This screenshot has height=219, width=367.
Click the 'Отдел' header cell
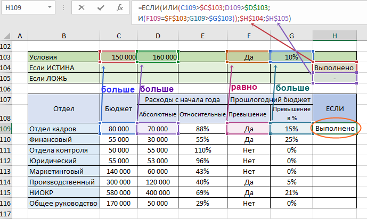tap(64, 108)
